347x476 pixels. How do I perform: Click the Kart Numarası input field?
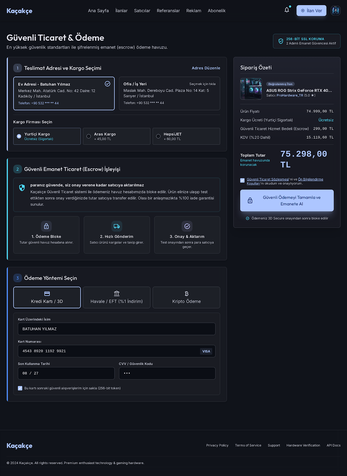click(117, 351)
